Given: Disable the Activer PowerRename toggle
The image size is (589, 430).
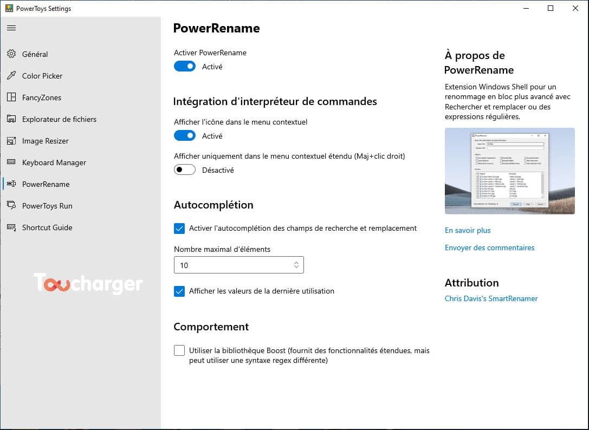Looking at the screenshot, I should 184,66.
